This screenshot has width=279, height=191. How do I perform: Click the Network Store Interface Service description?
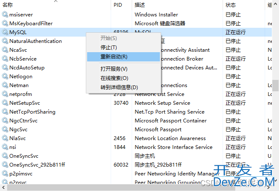click(x=174, y=147)
